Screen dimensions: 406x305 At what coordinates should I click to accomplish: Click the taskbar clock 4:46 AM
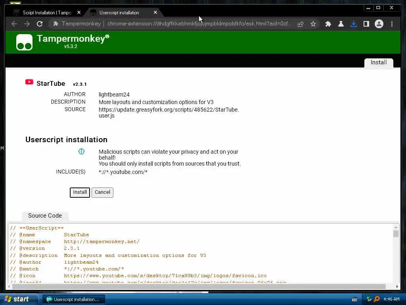coord(391,299)
